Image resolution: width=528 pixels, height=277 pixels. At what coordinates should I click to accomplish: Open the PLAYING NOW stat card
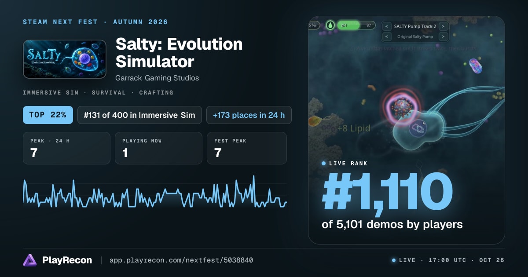(158, 148)
